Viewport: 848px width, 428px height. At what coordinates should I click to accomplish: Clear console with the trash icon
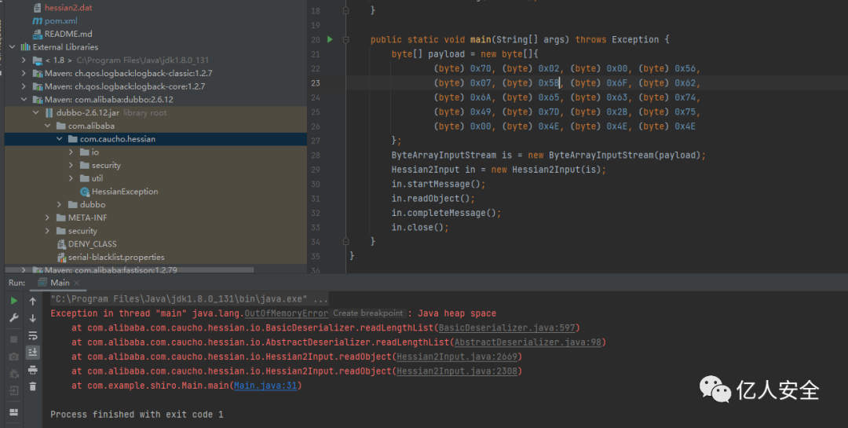point(33,386)
